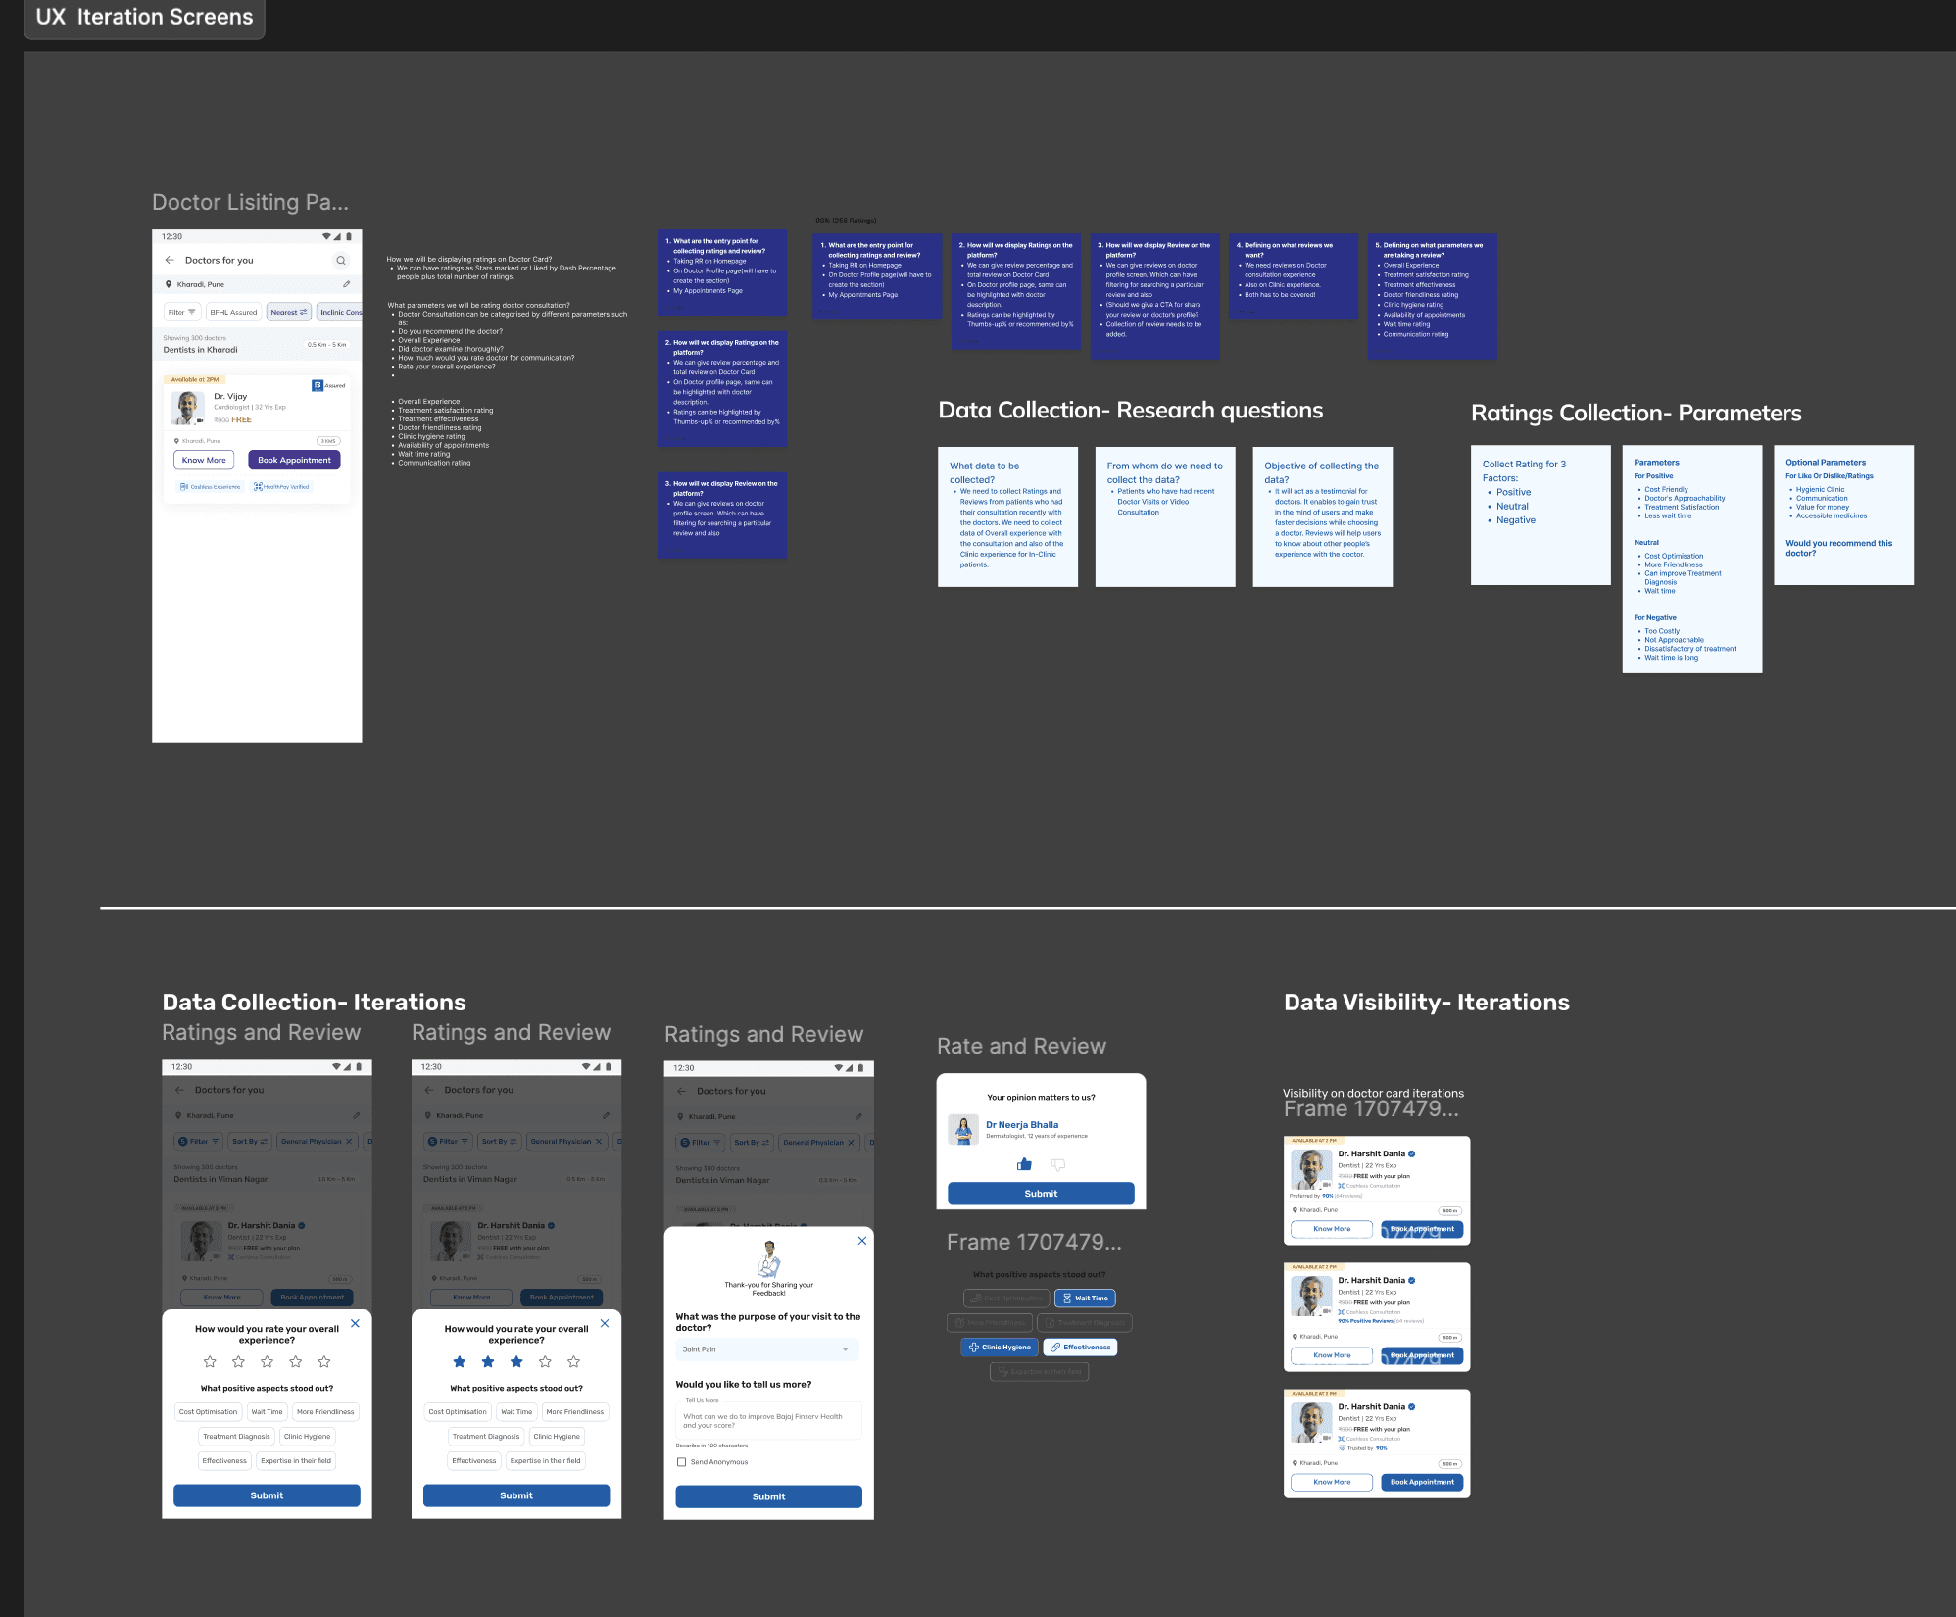Screen dimensions: 1956x1617
Task: Close the rating sheet with three filled stars
Action: click(604, 1323)
